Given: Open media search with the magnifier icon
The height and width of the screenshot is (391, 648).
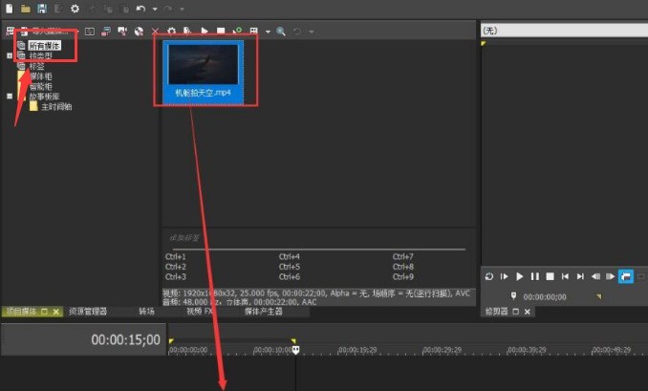Looking at the screenshot, I should tap(281, 31).
